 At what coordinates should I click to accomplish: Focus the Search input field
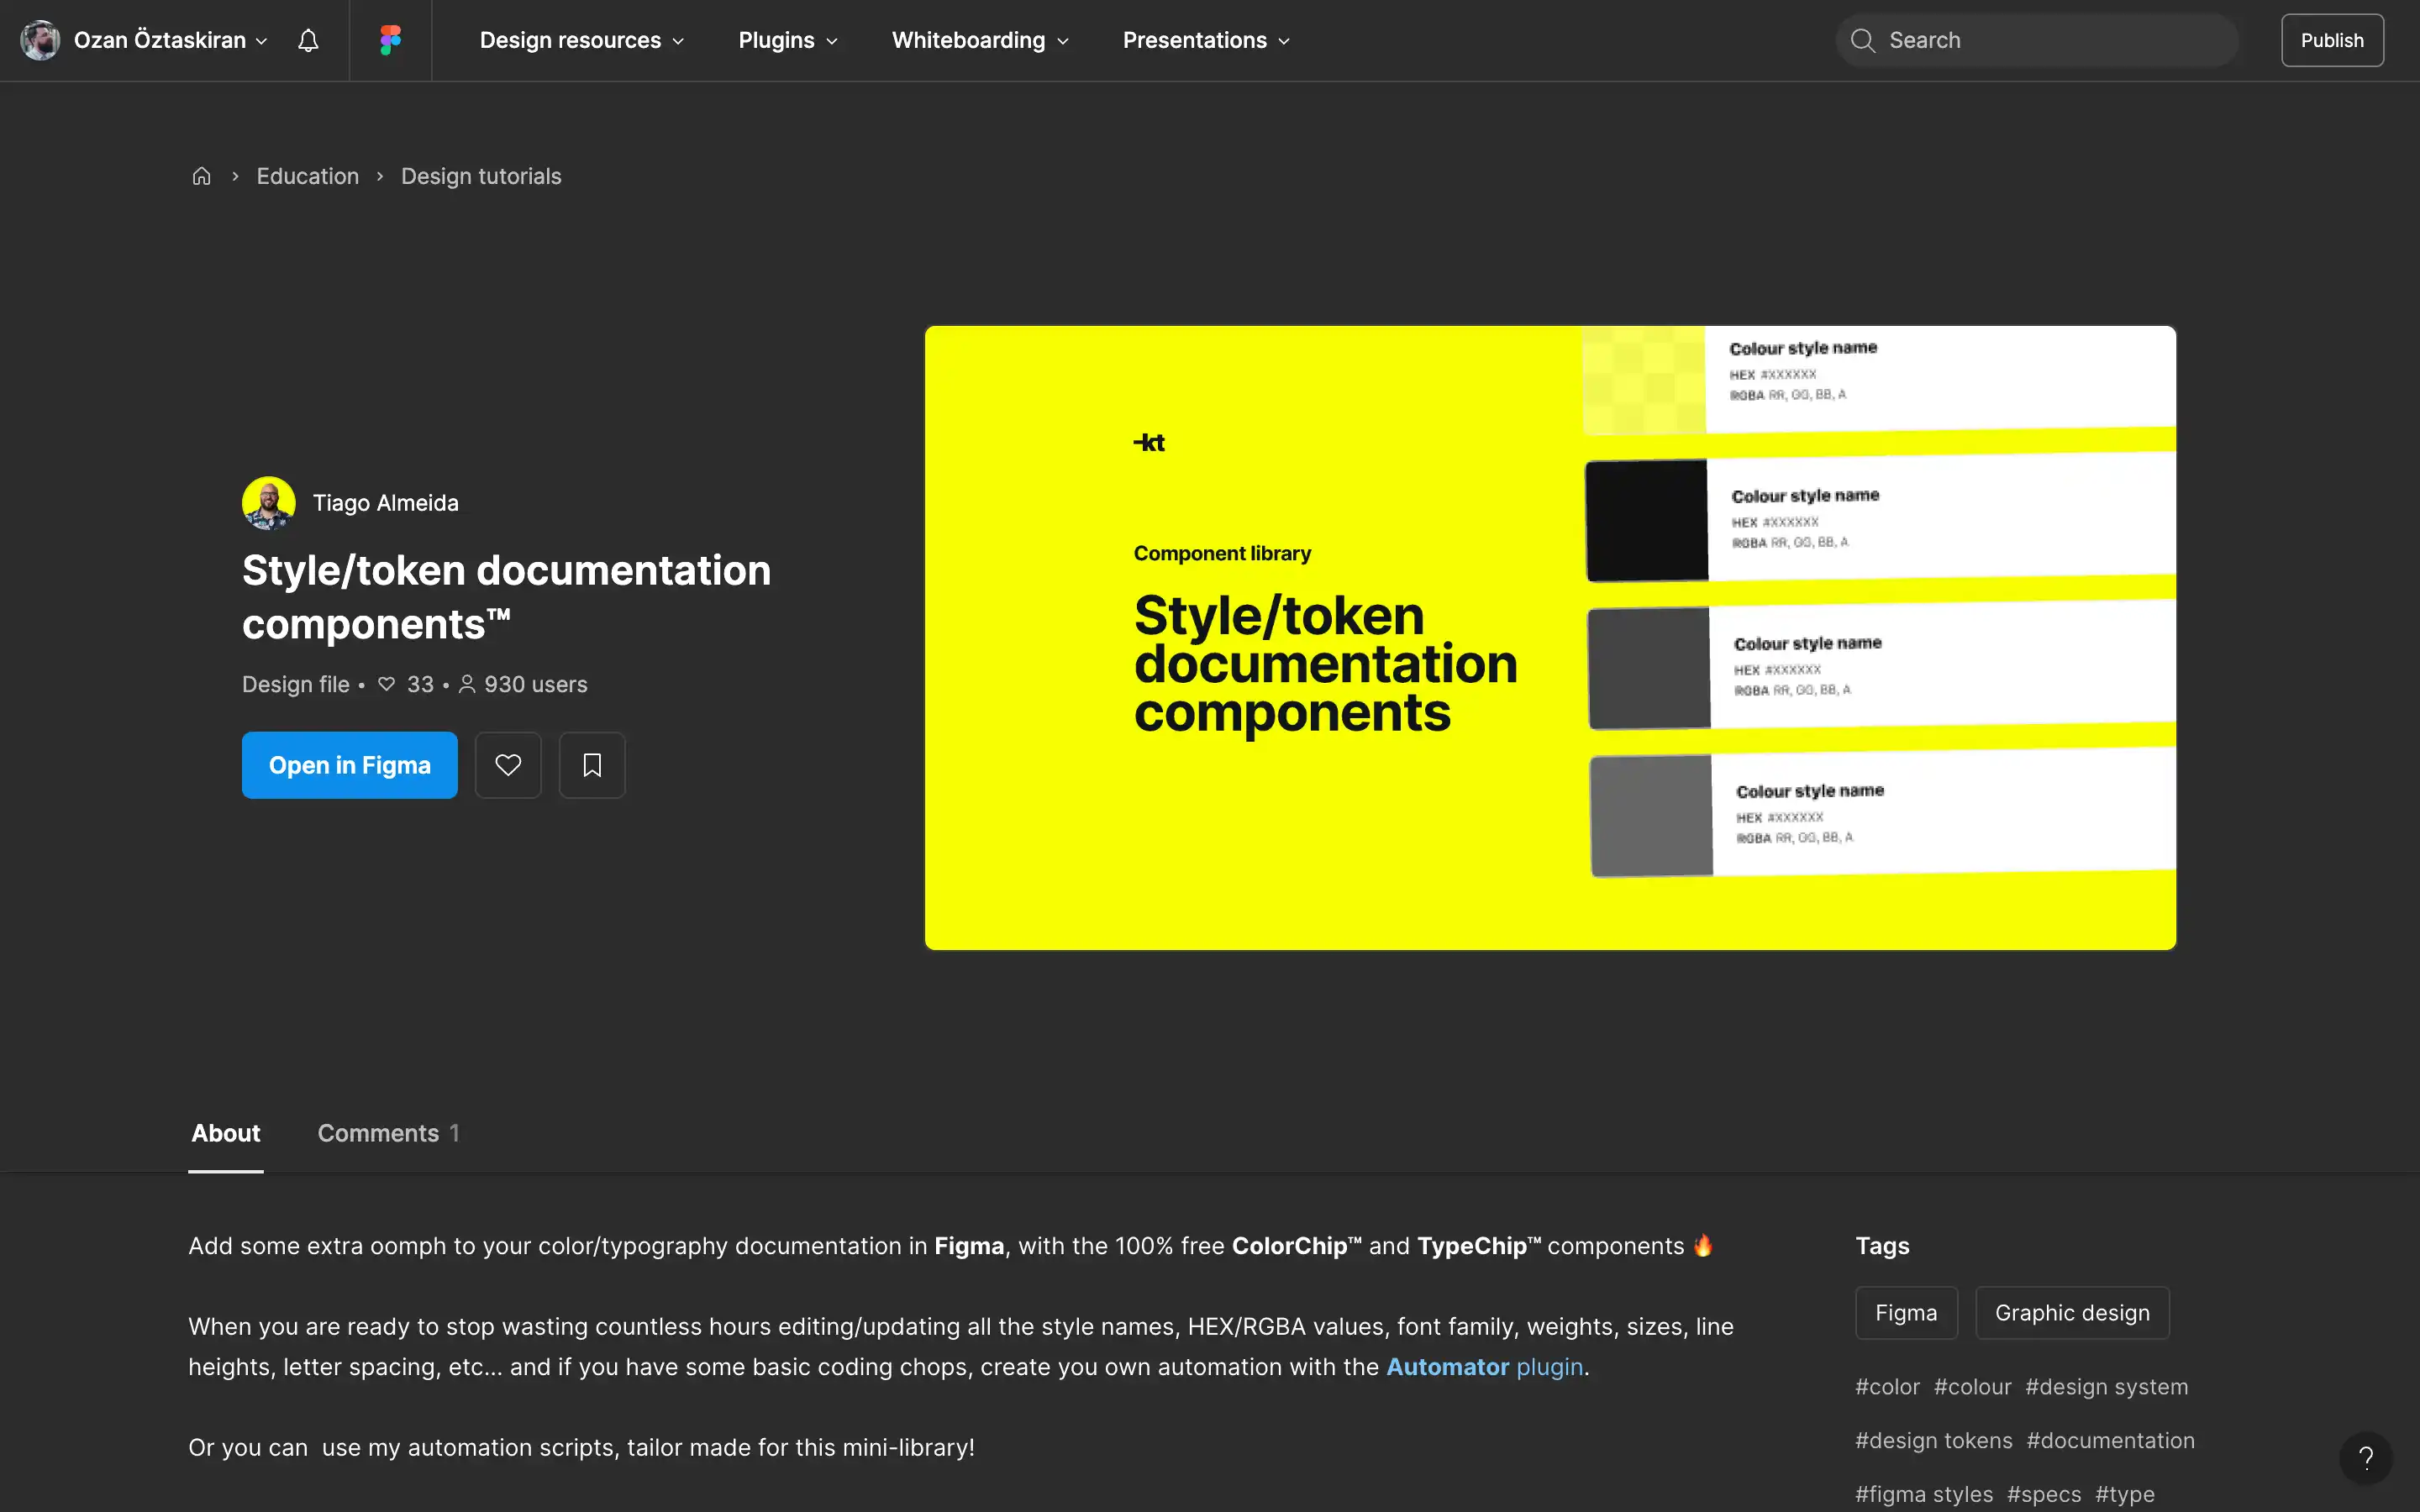click(2036, 40)
